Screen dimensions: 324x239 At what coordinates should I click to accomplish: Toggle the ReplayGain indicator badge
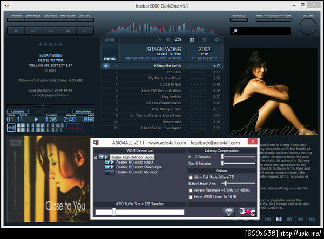pyautogui.click(x=84, y=111)
